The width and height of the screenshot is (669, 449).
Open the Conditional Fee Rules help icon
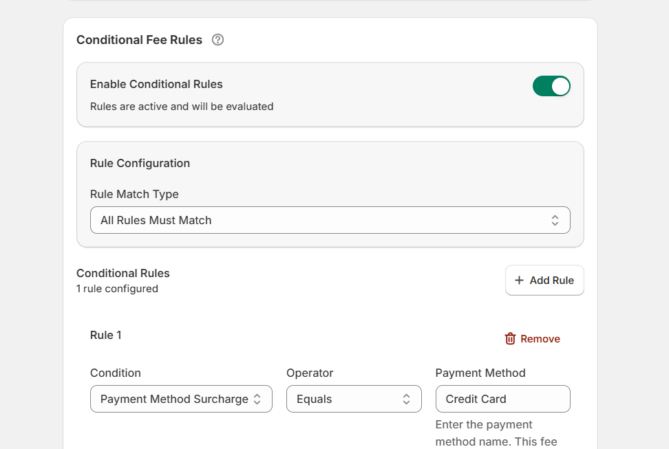point(217,40)
